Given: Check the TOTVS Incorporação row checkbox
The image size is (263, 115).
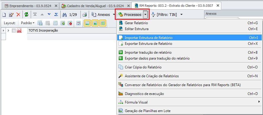Looking at the screenshot, I should 14,31.
